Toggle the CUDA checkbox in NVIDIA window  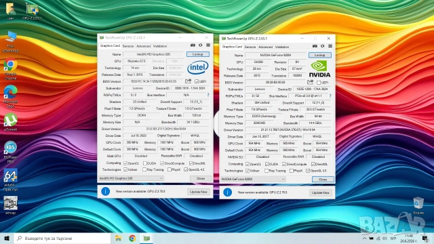tap(267, 164)
